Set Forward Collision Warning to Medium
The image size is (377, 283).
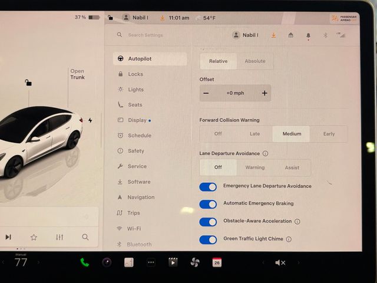tap(292, 134)
